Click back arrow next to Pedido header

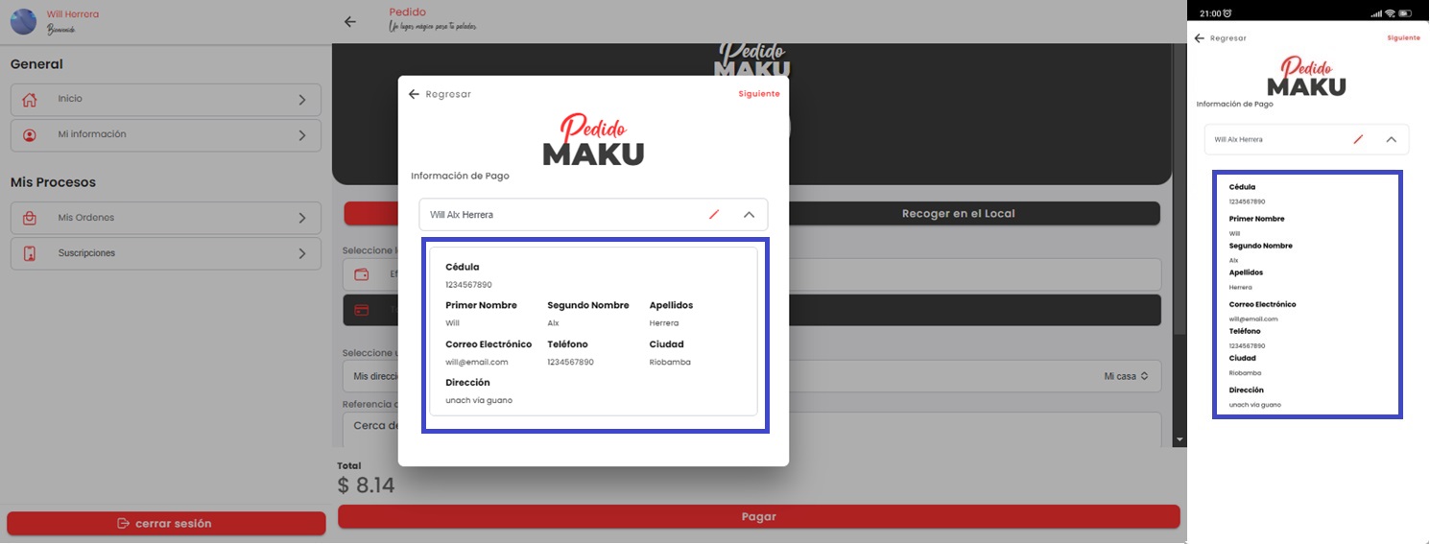[x=350, y=22]
